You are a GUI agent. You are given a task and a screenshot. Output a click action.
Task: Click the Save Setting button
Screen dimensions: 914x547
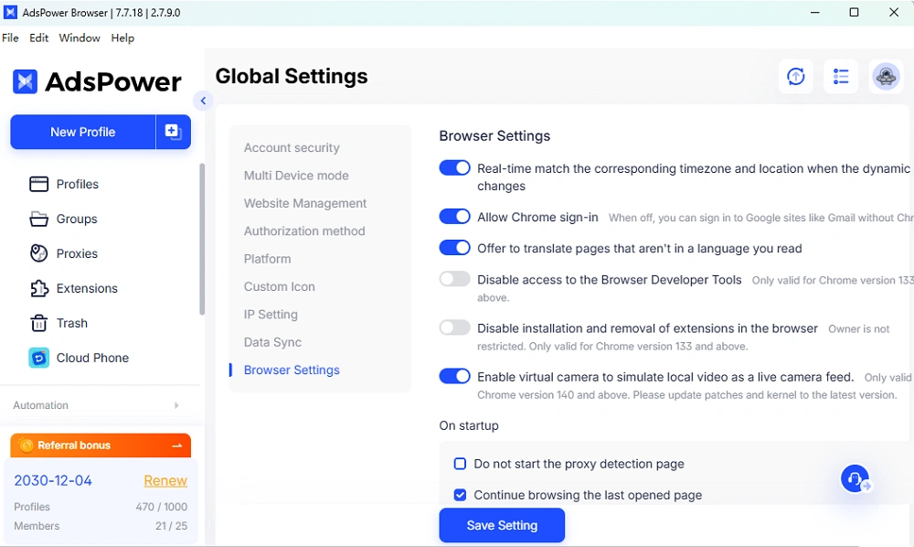coord(502,525)
